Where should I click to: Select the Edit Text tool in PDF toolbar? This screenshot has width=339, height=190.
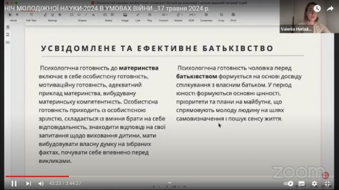[x=31, y=16]
